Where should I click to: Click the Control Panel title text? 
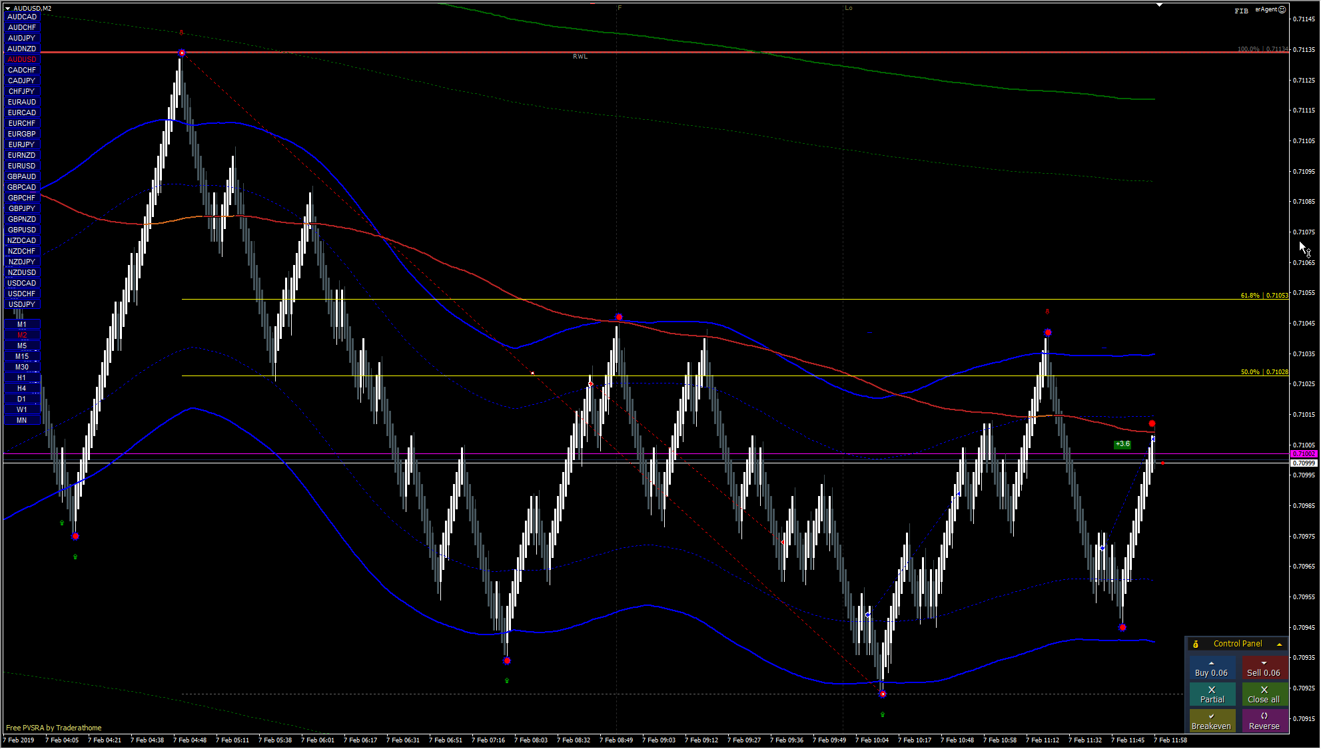click(1237, 644)
